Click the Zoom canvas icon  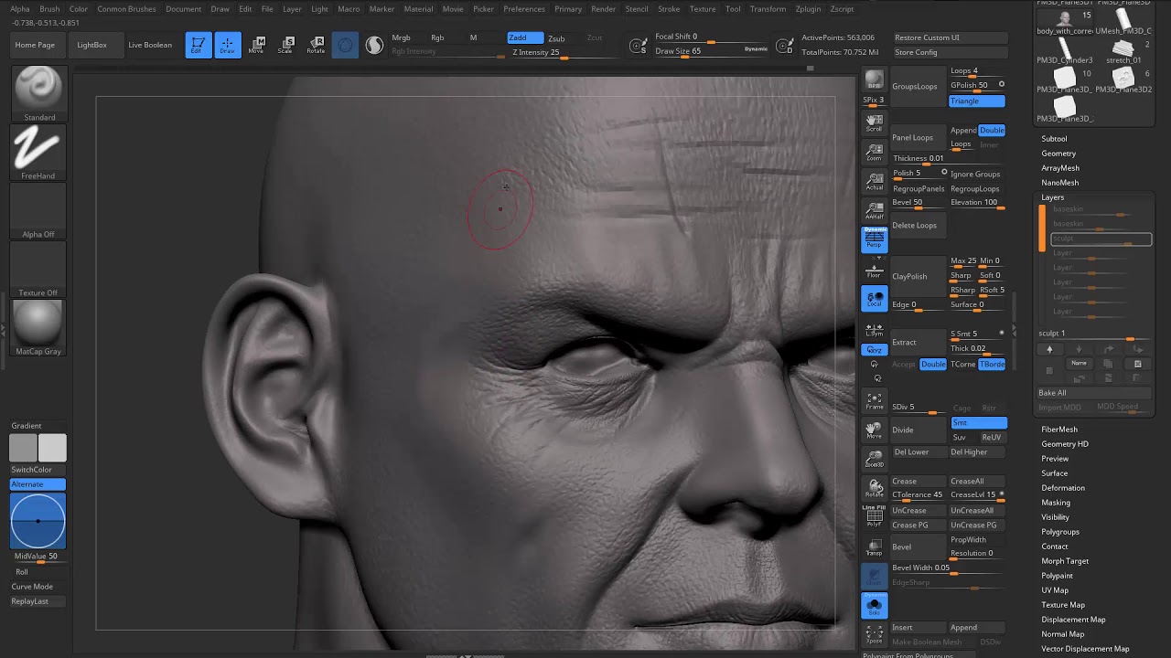click(875, 152)
